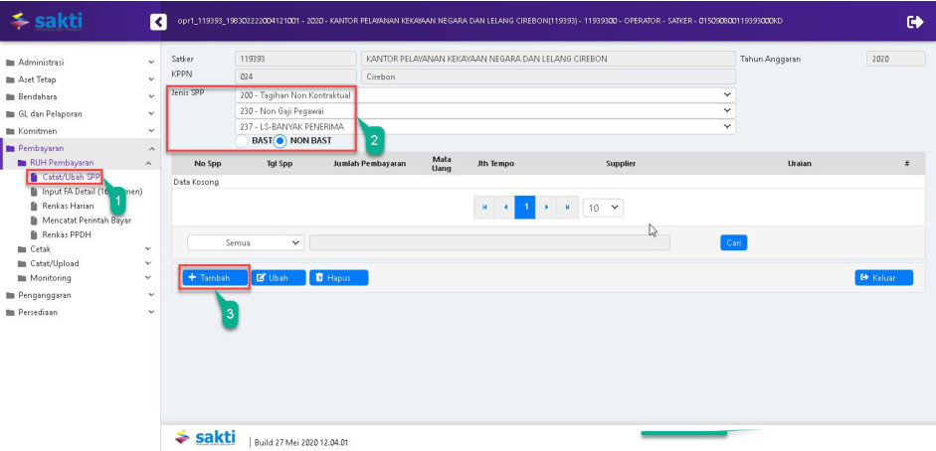Viewport: 936px width, 451px height.
Task: Collapse sidebar using the left arrow icon
Action: coord(157,21)
